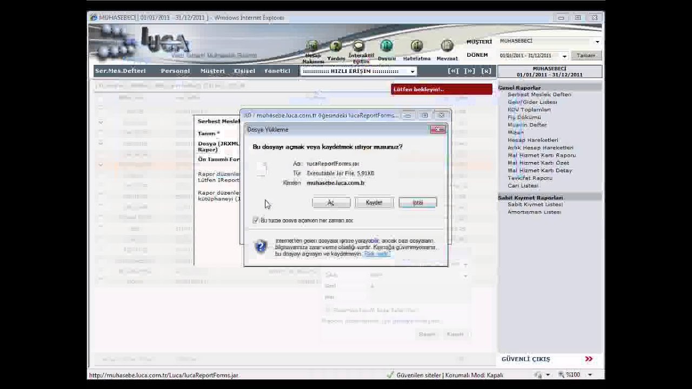
Task: Open Serbest Meslek Defteri report
Action: tap(539, 95)
